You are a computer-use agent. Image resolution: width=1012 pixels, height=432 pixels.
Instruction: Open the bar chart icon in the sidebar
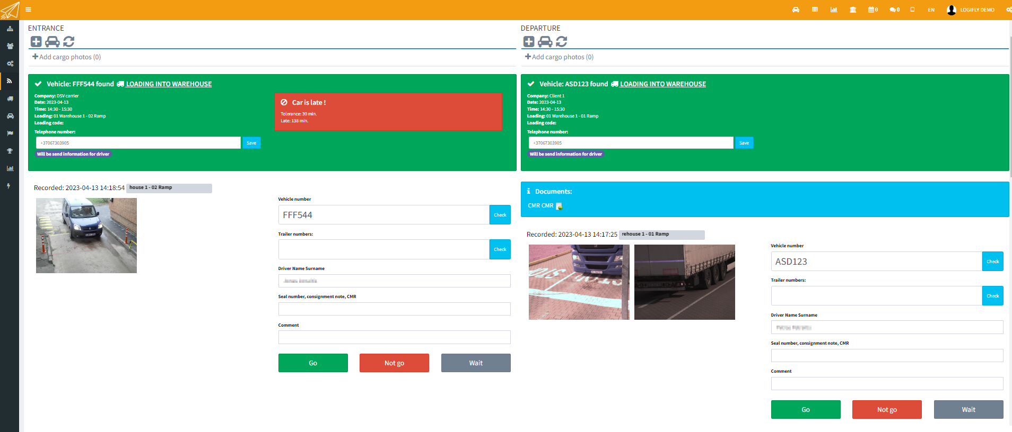pyautogui.click(x=10, y=168)
